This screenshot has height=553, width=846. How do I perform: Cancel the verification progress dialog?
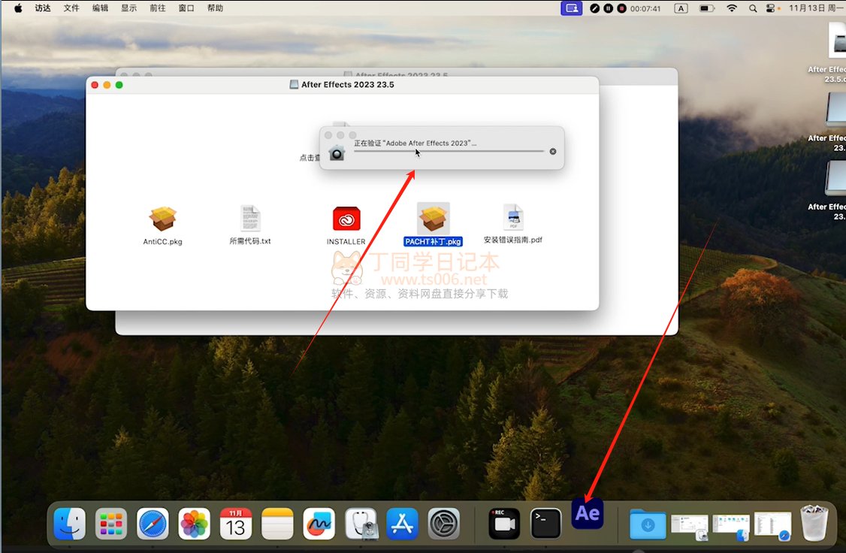point(553,152)
